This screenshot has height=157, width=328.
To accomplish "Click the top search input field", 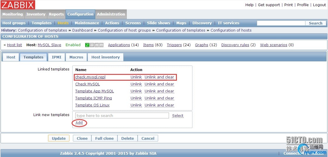I will coord(281,23).
